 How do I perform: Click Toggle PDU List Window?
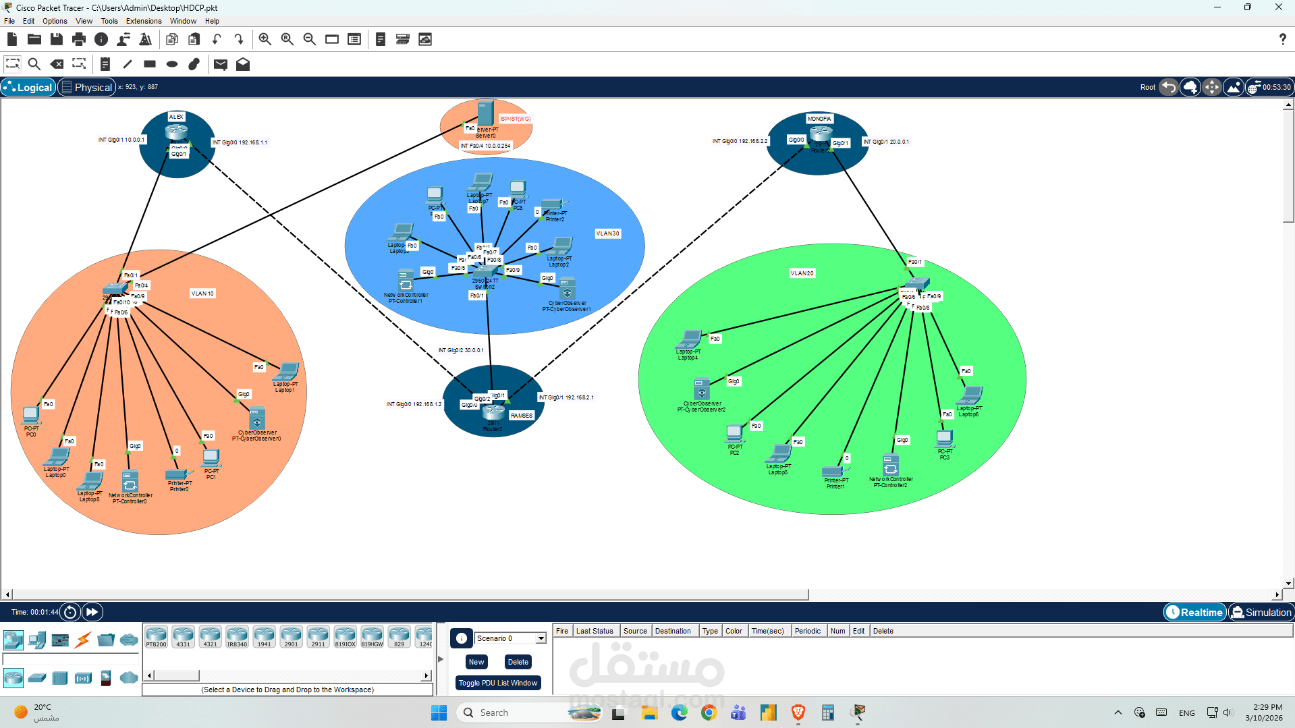pos(498,683)
